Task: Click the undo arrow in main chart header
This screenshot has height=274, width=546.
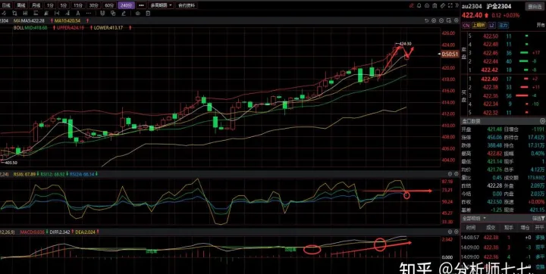Action: click(426, 21)
